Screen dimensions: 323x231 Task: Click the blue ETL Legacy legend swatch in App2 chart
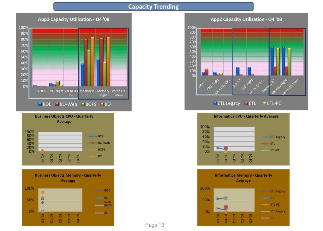[215, 104]
